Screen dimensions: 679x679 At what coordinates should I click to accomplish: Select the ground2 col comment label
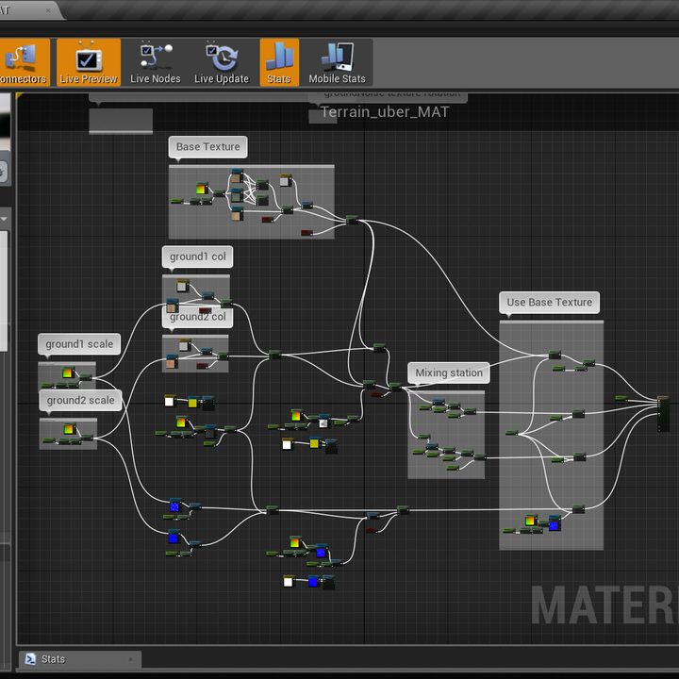point(197,318)
